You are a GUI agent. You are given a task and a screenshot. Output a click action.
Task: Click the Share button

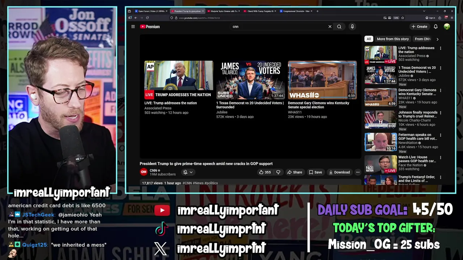point(295,172)
